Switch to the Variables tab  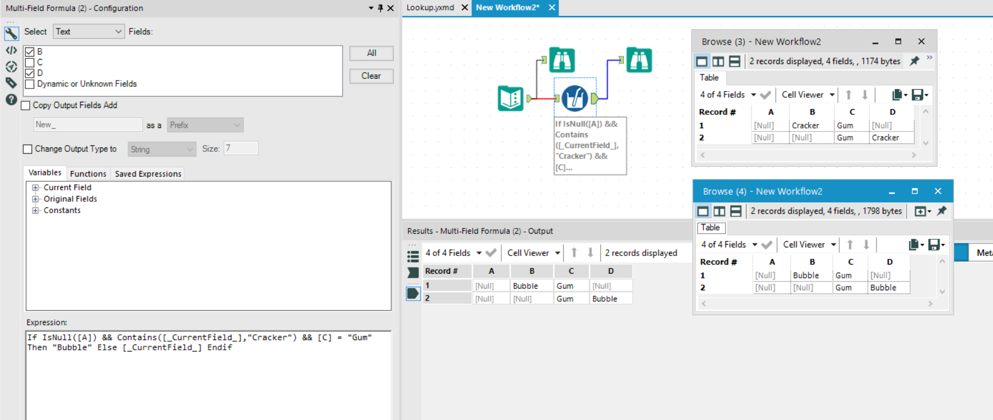45,173
